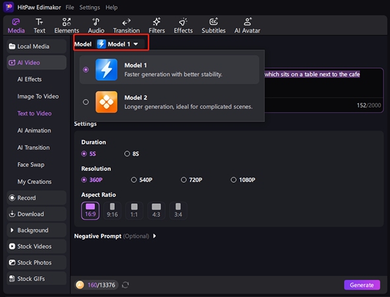Click the AI credits coin icon
390x297 pixels.
(80, 285)
